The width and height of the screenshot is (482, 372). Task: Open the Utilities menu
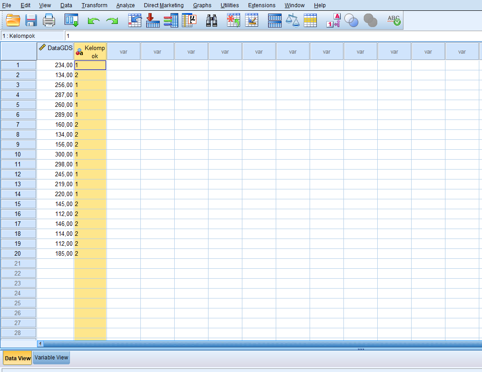(230, 5)
